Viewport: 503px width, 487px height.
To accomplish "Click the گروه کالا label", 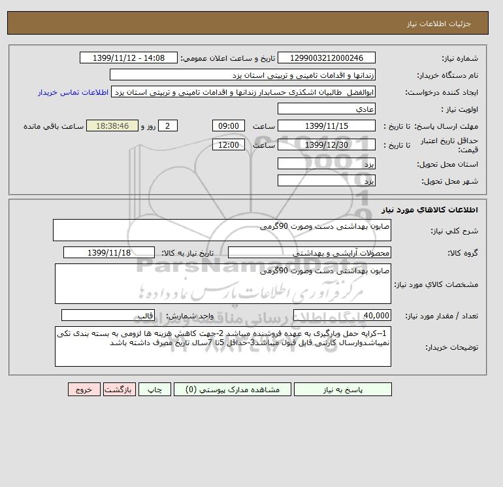I will [x=462, y=253].
